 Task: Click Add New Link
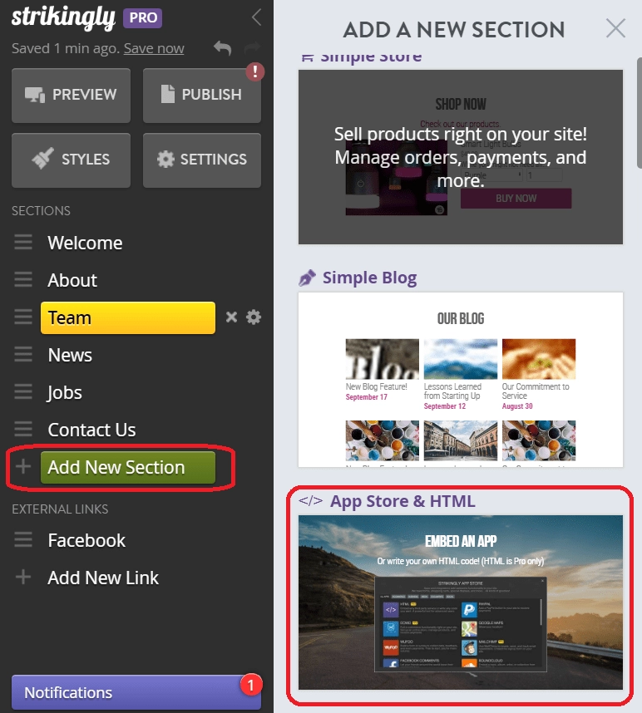pos(103,578)
